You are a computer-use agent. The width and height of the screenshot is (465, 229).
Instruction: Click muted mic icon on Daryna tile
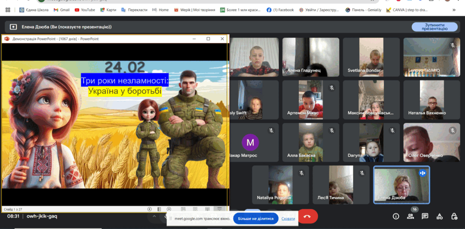point(392,130)
